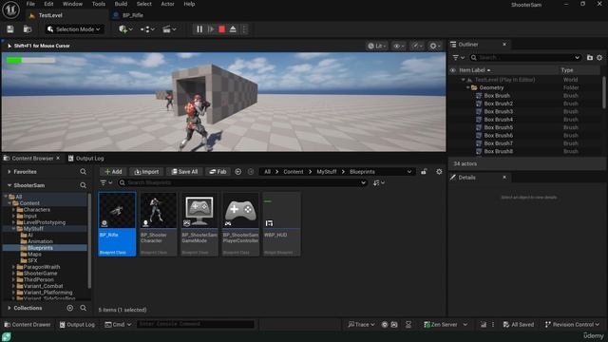
Task: Go back in Content Browser history
Action: pyautogui.click(x=238, y=171)
